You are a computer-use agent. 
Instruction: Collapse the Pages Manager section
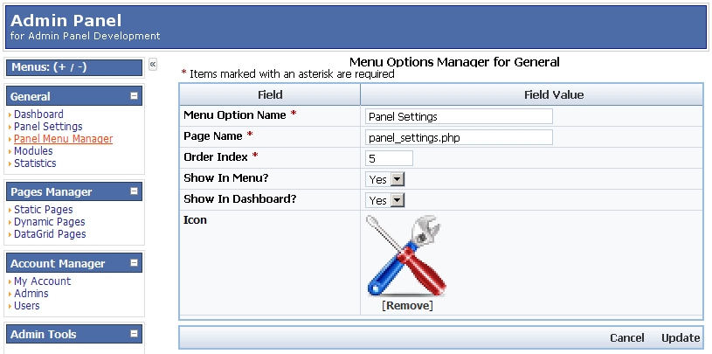[x=134, y=191]
